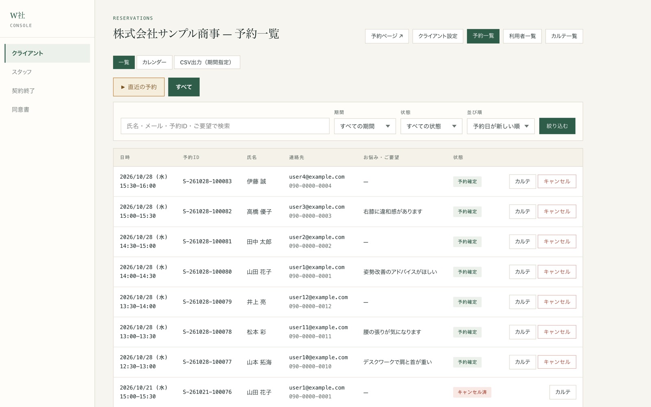Click the search field for 氏名・メール・予約ID
651x407 pixels.
(x=225, y=126)
